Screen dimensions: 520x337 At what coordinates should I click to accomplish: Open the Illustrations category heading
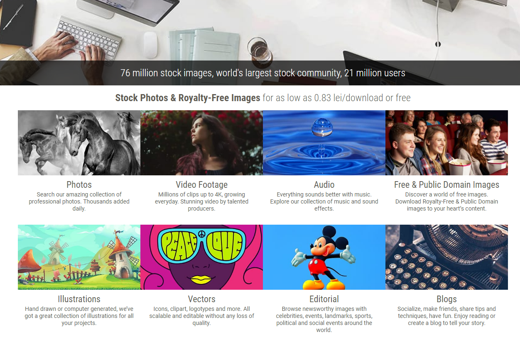point(79,299)
